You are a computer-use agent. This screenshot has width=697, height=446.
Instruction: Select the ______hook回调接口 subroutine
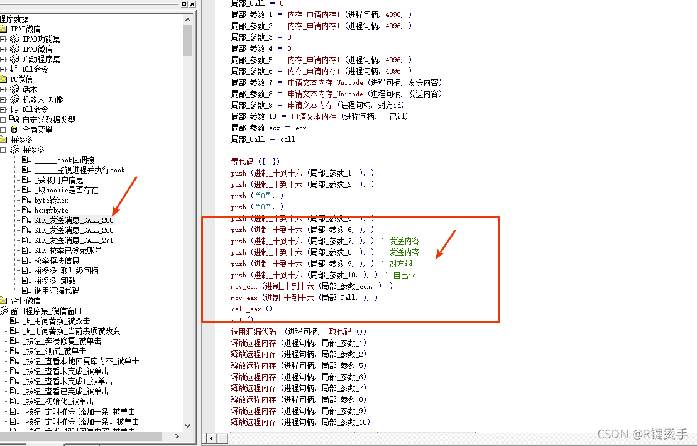(x=68, y=160)
